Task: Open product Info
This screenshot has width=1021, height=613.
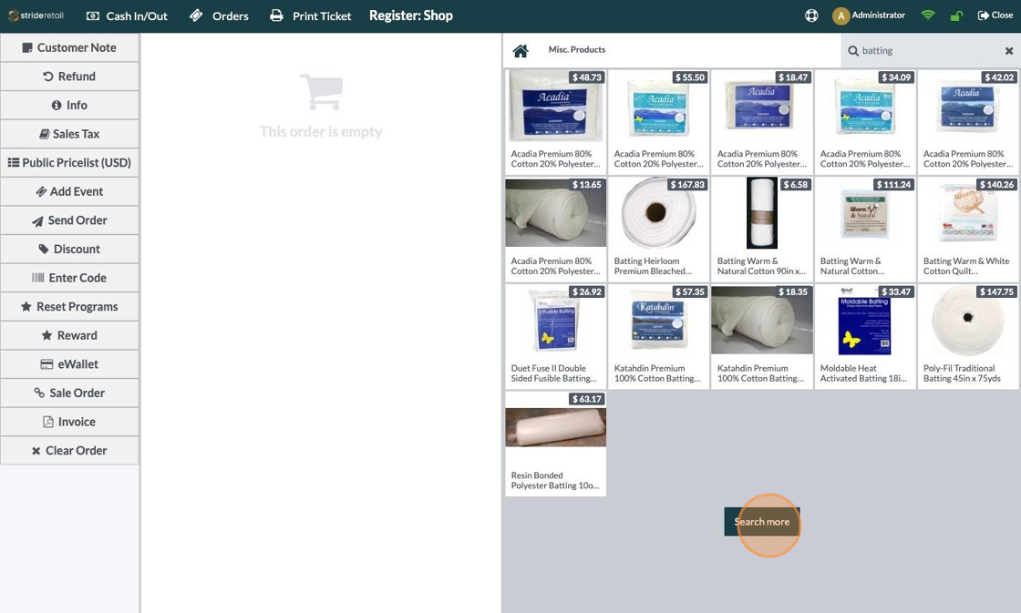Action: [69, 105]
